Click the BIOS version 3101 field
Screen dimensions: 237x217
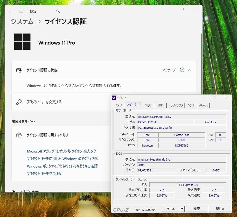[182, 165]
